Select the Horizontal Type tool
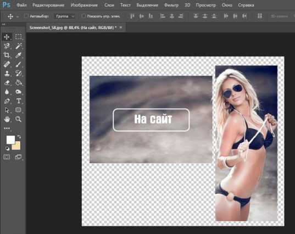The height and width of the screenshot is (234, 295). 19,101
